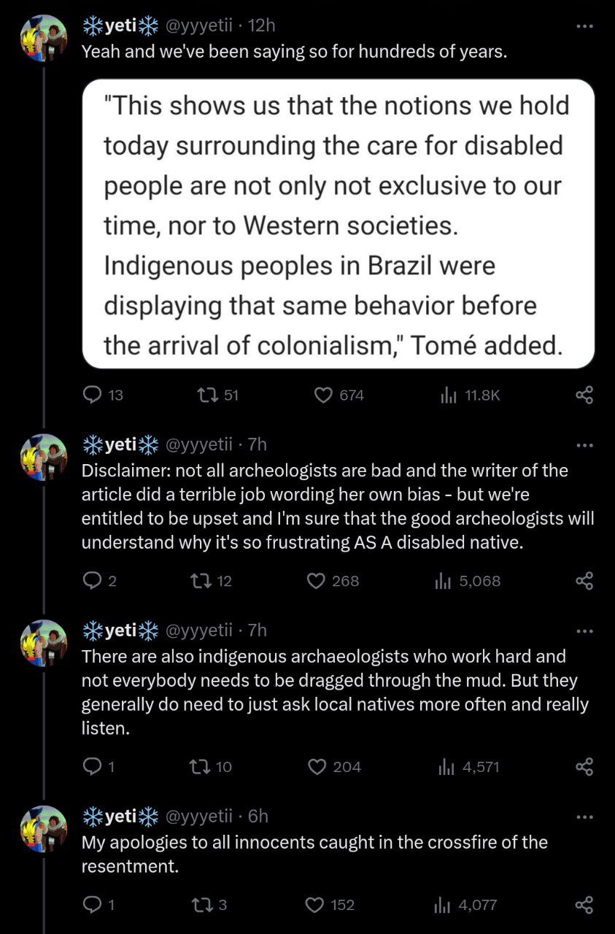Share the first tweet about hundreds of years
The image size is (615, 934).
pyautogui.click(x=584, y=395)
